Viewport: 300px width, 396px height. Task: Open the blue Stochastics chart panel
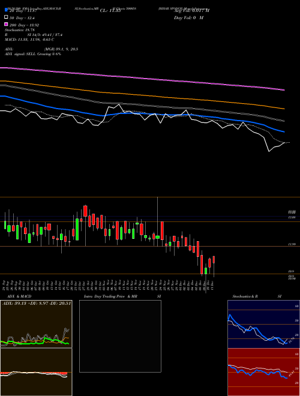[263, 324]
